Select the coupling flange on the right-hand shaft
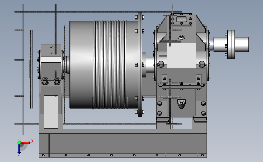Viewport: 263px width, 162px height. point(231,45)
